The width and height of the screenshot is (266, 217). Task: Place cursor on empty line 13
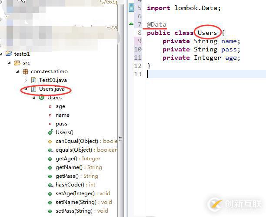206,74
